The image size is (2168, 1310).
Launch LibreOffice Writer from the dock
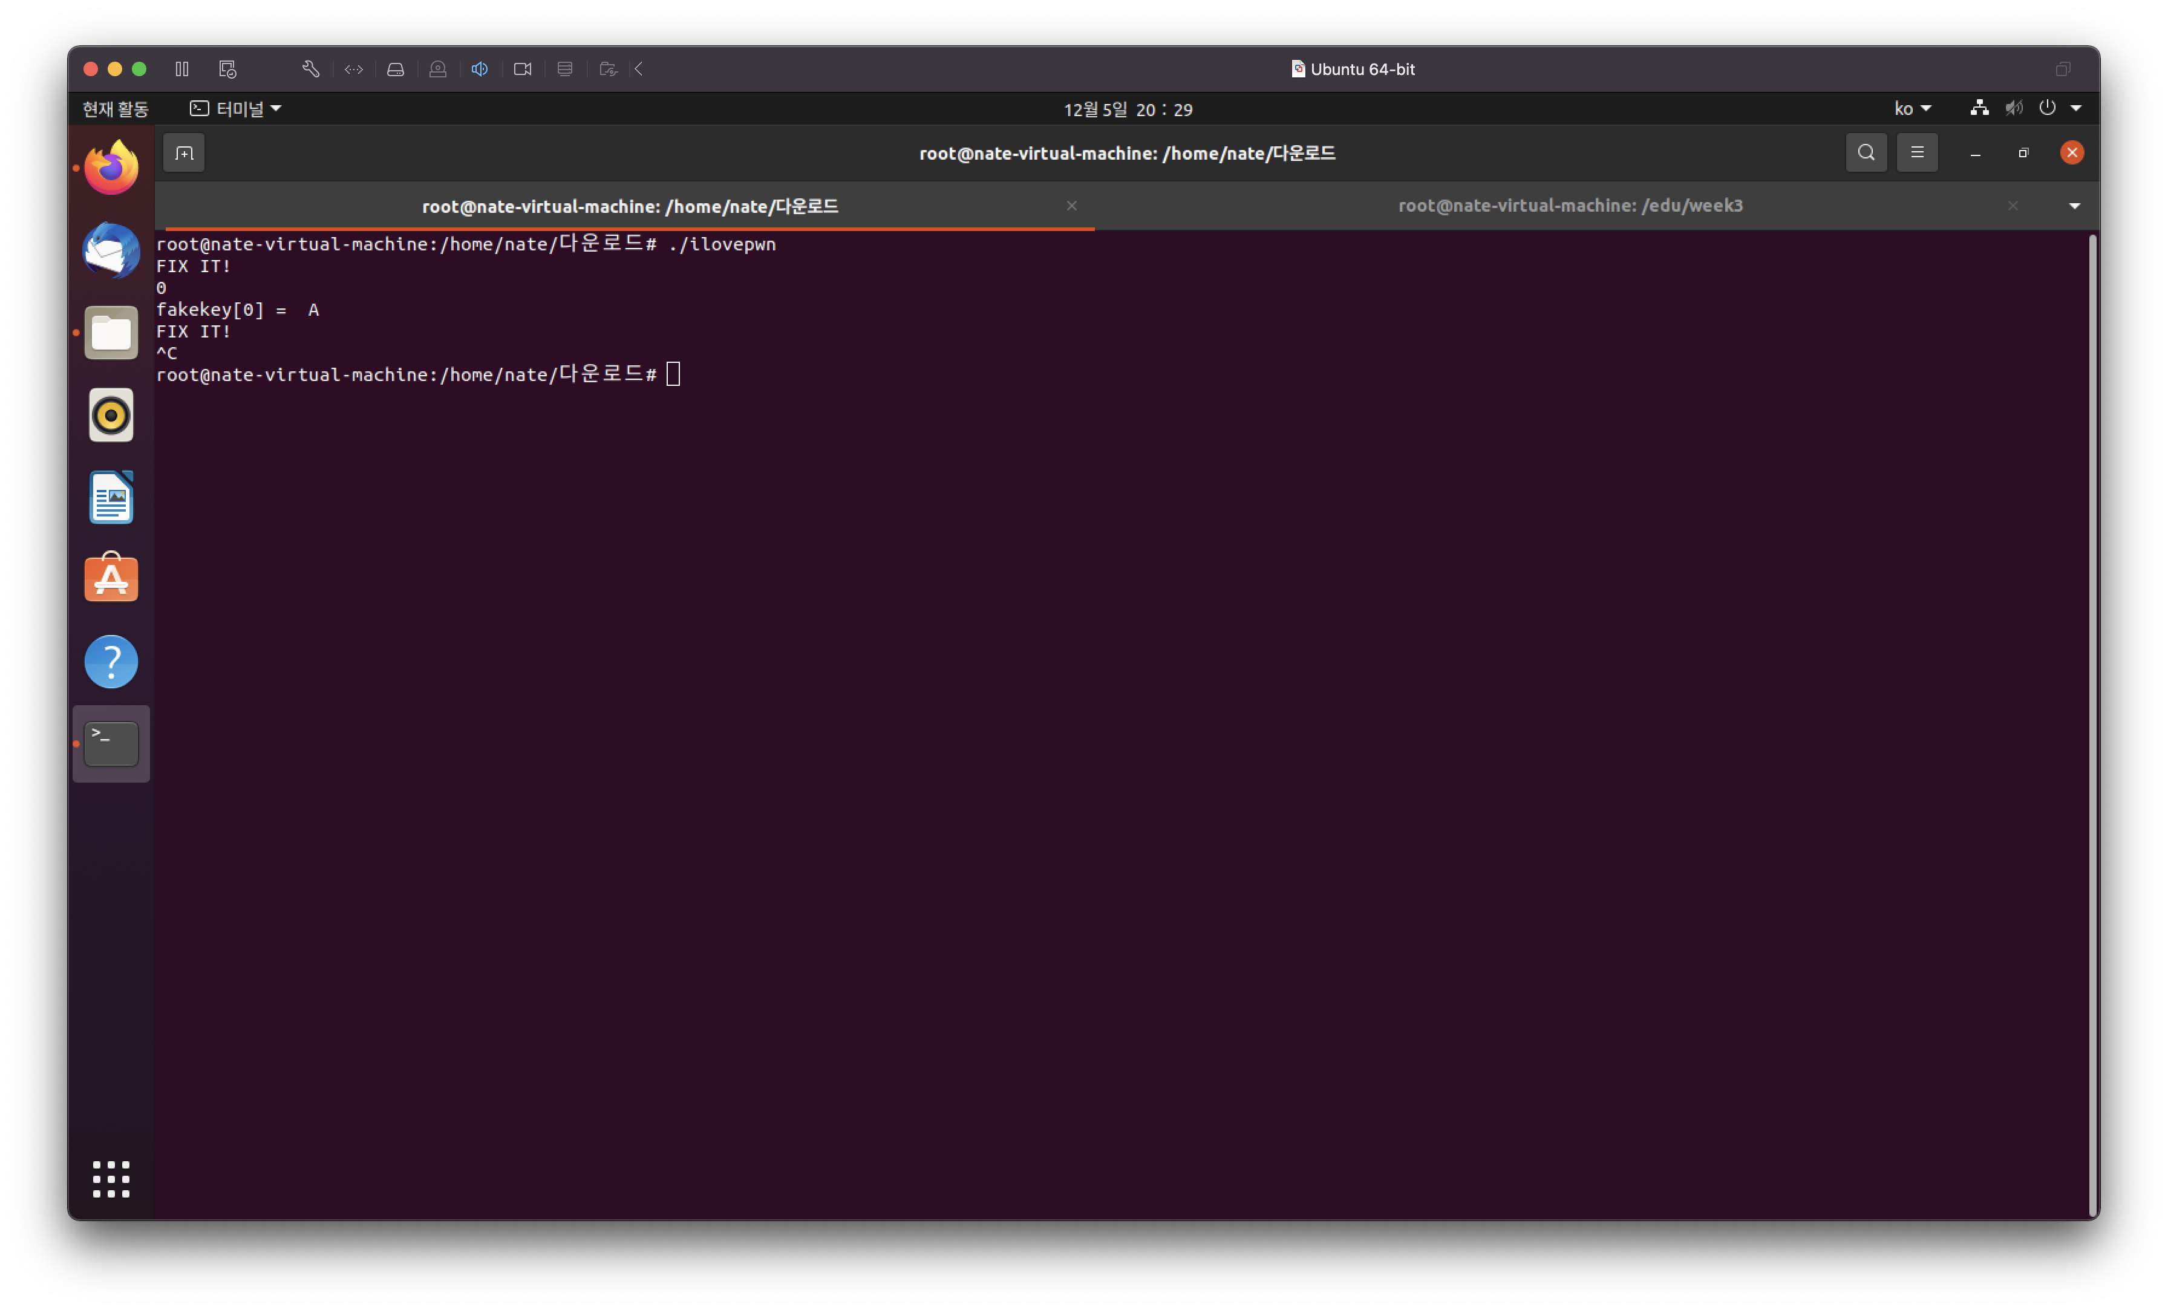pyautogui.click(x=111, y=497)
